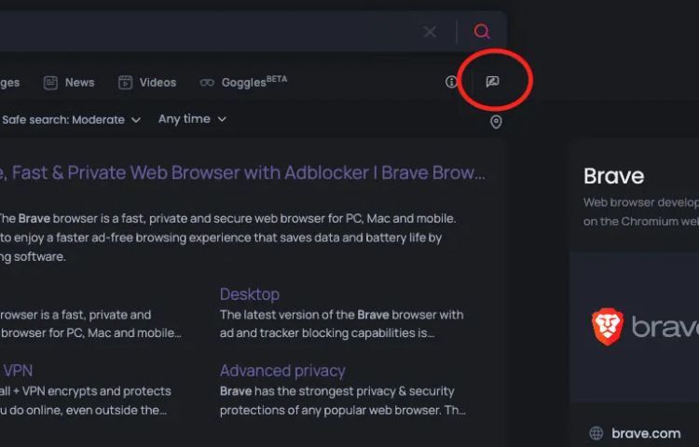Open the Desktop sublink
The width and height of the screenshot is (699, 447).
250,294
